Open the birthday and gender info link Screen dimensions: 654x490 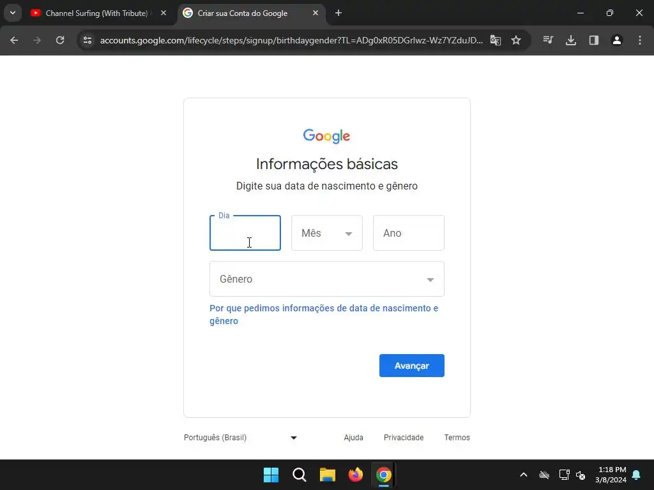(324, 315)
